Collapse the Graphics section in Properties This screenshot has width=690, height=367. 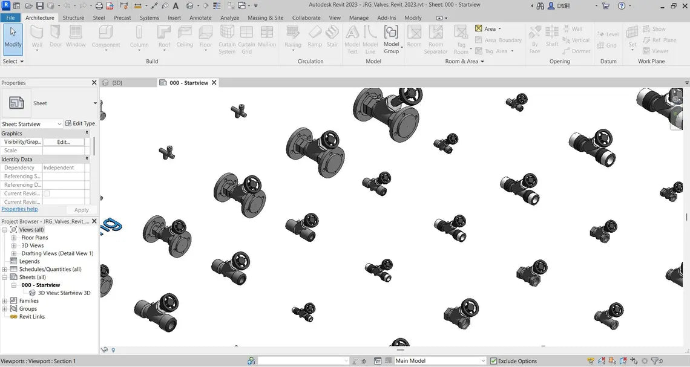[x=87, y=133]
